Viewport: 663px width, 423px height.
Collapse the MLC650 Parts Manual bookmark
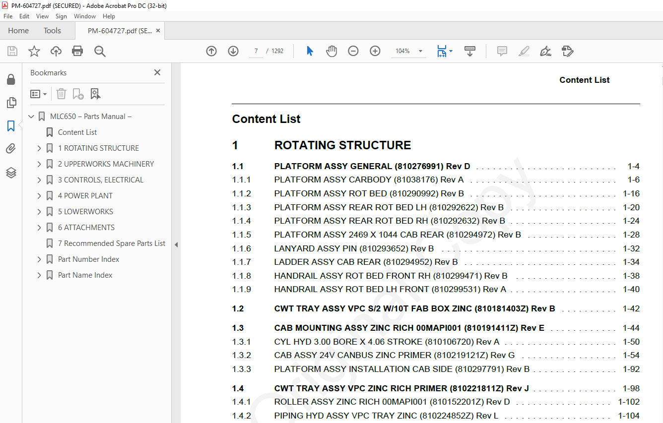coord(31,117)
